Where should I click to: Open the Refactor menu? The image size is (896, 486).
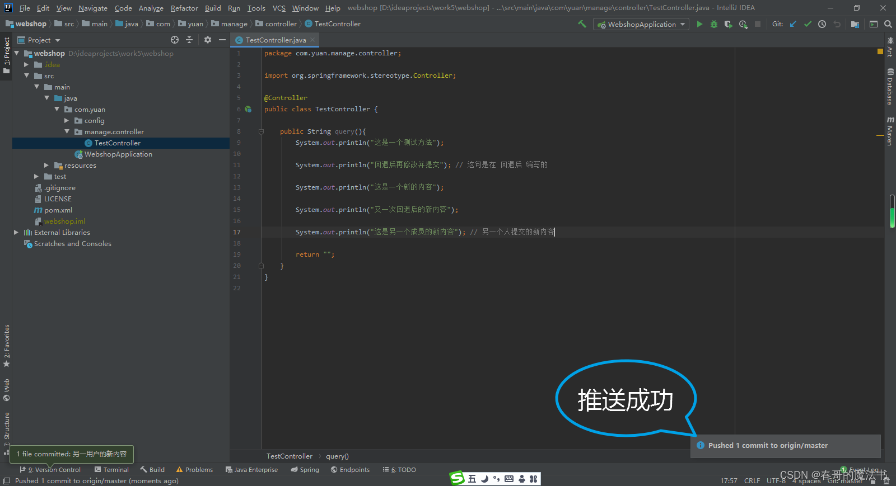(184, 8)
